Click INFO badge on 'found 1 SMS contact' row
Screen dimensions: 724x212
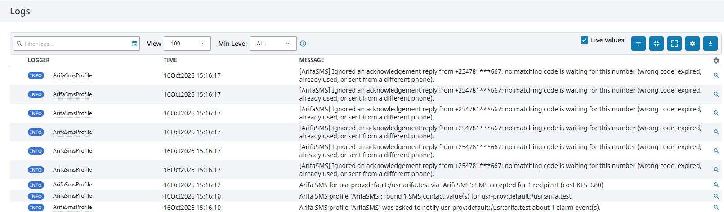pyautogui.click(x=36, y=196)
